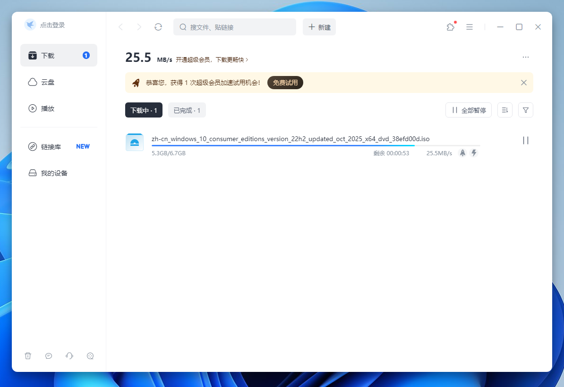Select the zh-cn_windows_10 ISO file name
Screen dimensions: 564x387
[291, 139]
